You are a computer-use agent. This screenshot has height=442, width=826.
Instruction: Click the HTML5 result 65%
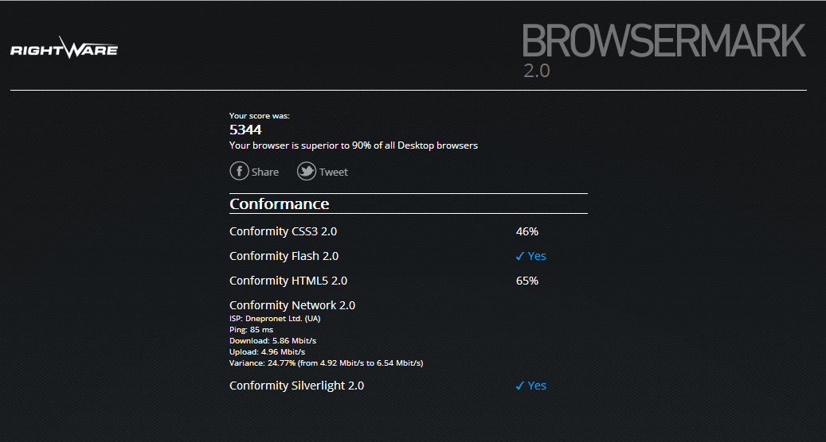tap(527, 281)
